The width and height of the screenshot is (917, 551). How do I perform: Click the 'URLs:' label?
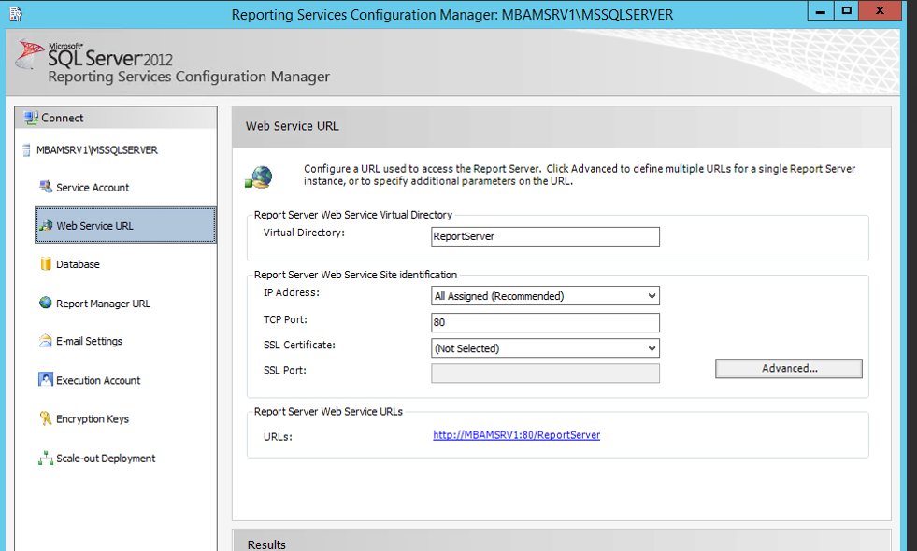point(278,436)
